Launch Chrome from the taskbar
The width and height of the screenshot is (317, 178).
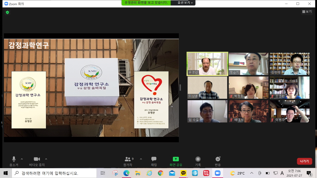160,173
